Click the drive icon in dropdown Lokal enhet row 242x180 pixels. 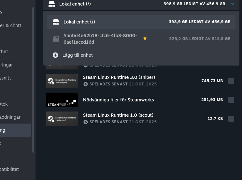coord(56,22)
